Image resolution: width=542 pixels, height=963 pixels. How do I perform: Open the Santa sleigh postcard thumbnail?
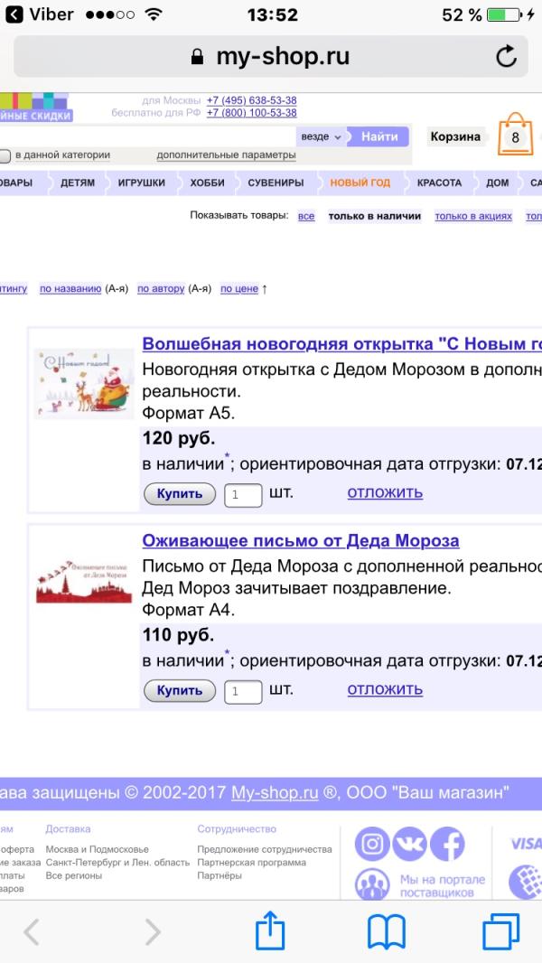tap(83, 383)
